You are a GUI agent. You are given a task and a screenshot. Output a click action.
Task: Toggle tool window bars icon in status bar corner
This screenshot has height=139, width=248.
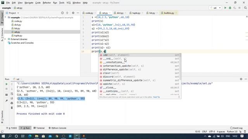pyautogui.click(x=2, y=132)
